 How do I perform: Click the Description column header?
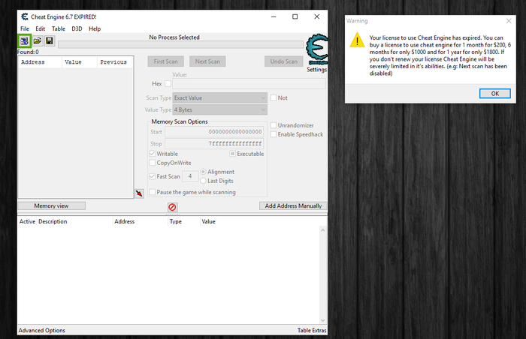(74, 221)
